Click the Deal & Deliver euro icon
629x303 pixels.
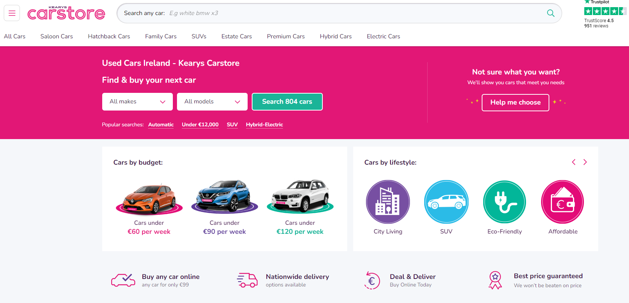(372, 280)
